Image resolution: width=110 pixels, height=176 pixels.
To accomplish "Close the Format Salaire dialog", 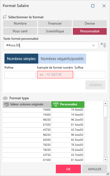I will [104, 6].
